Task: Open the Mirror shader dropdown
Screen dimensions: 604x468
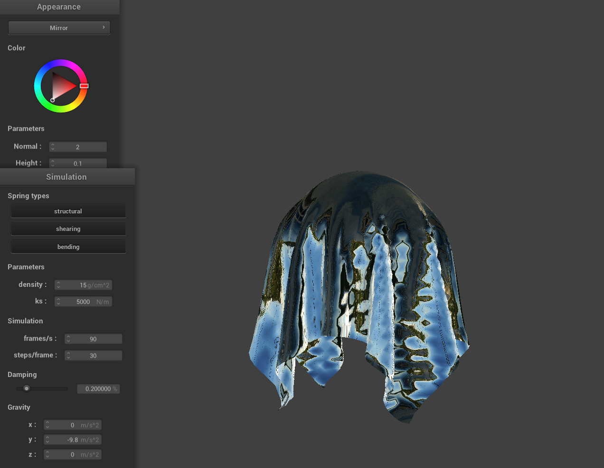Action: coord(59,28)
